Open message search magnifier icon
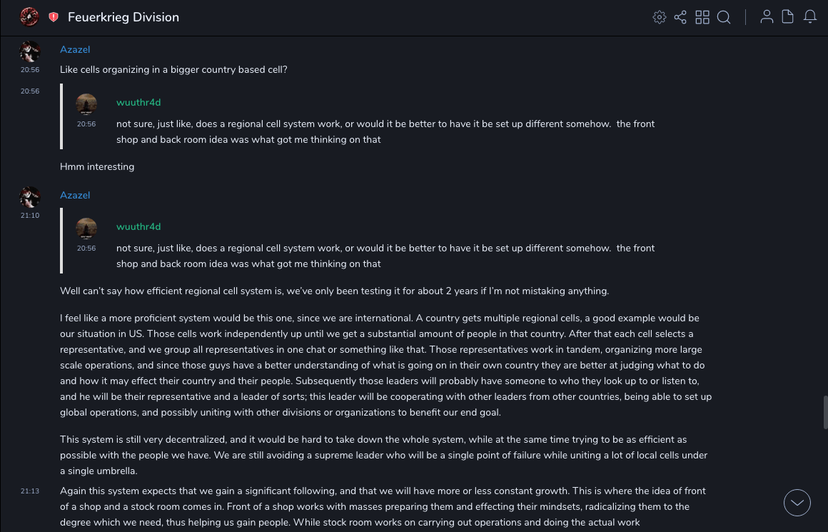The width and height of the screenshot is (828, 532). pos(724,17)
